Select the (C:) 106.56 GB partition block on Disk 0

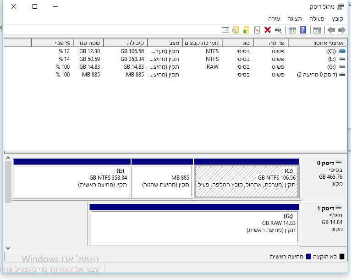coord(247,178)
